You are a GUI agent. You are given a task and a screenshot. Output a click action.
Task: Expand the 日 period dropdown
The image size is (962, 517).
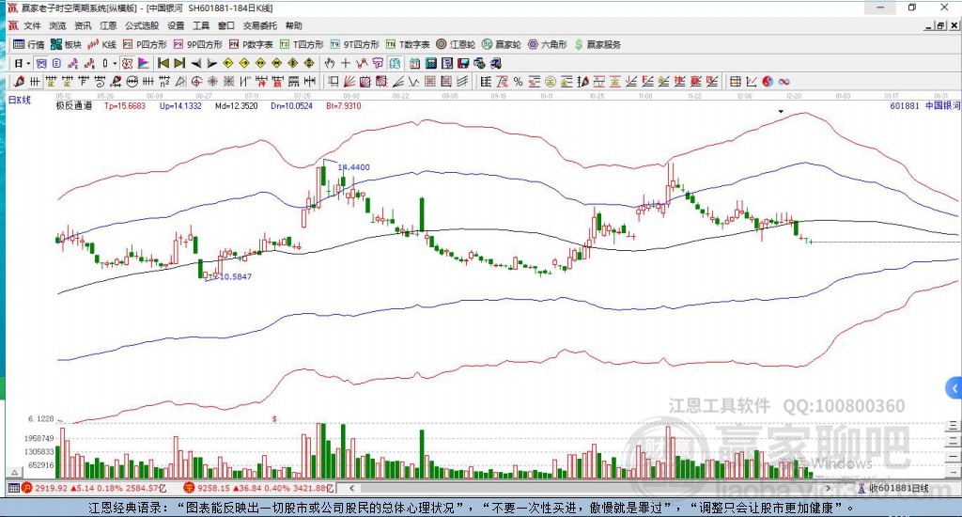click(28, 63)
